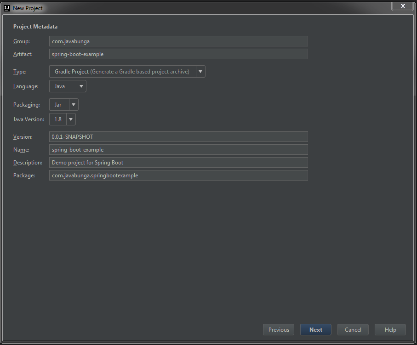Screen dimensions: 417x345
Task: Click the Package field with com.javabunga.springbootexample
Action: (178, 175)
